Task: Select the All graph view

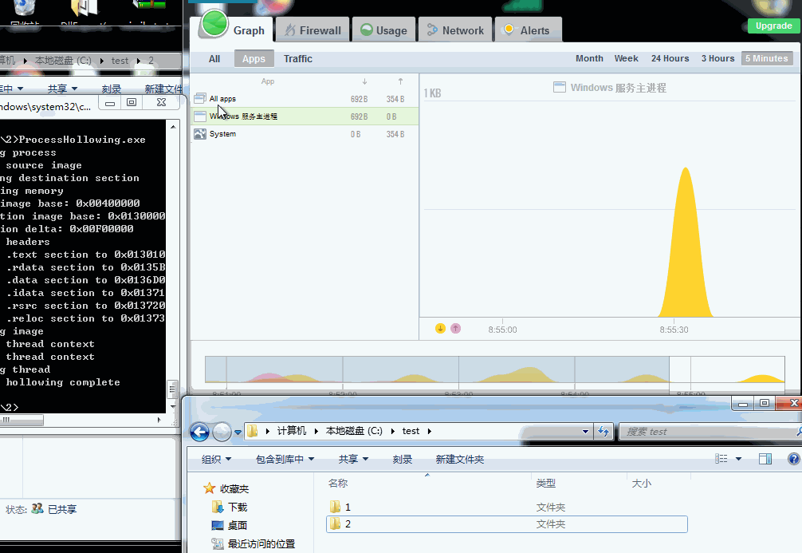Action: (x=214, y=59)
